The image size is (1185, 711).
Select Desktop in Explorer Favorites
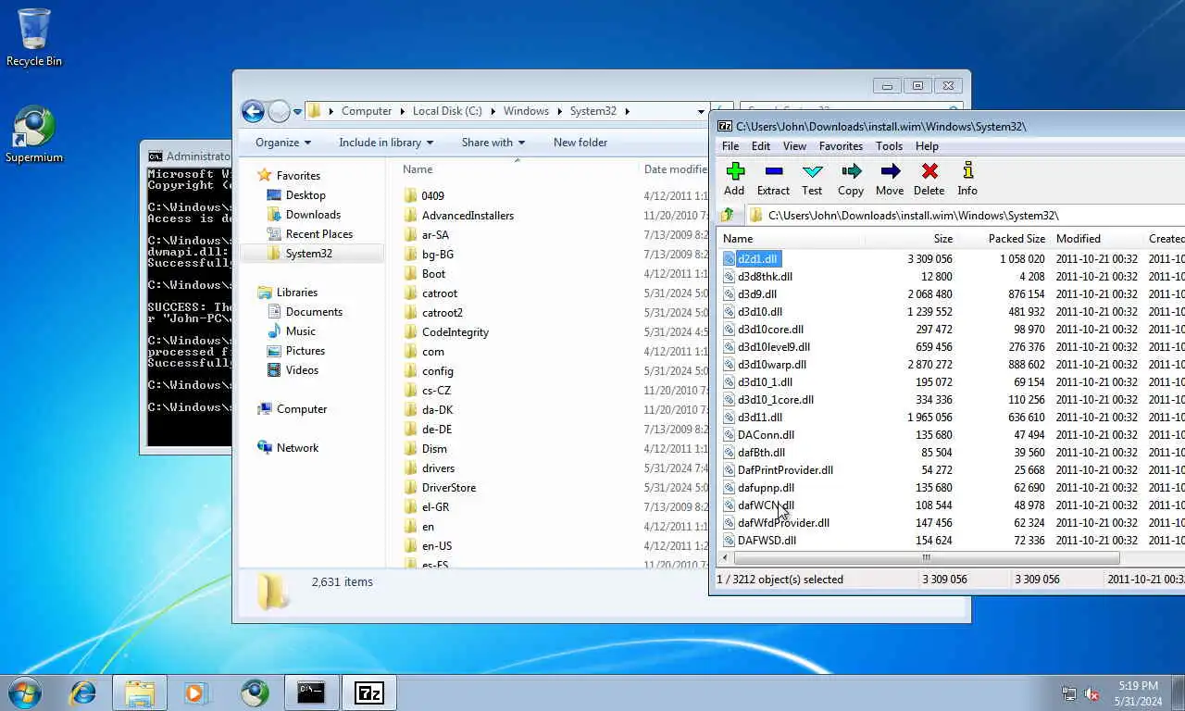click(306, 195)
